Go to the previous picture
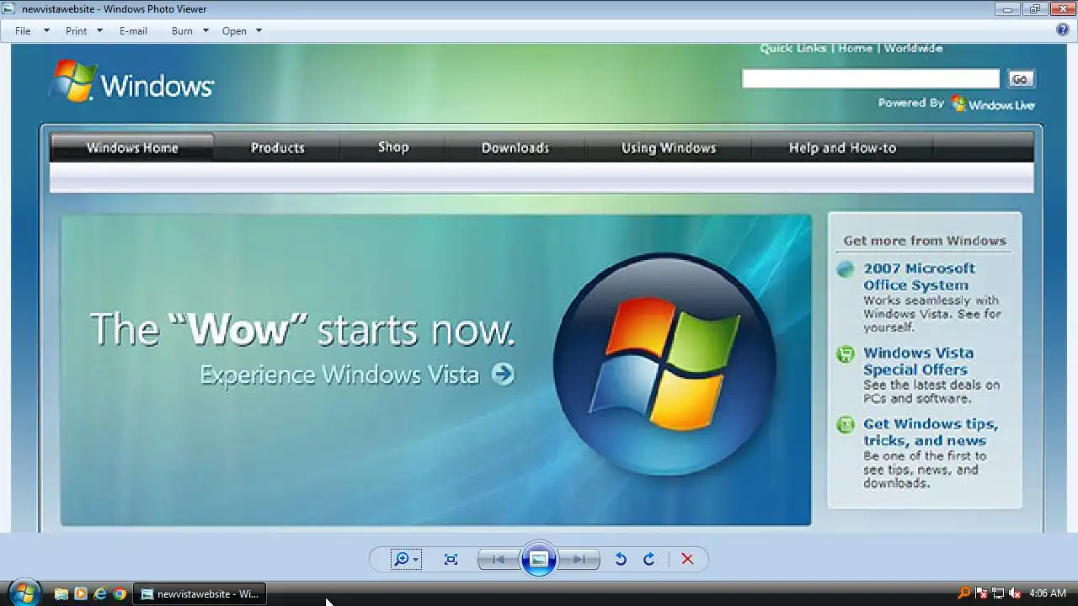The width and height of the screenshot is (1078, 606). coord(499,559)
